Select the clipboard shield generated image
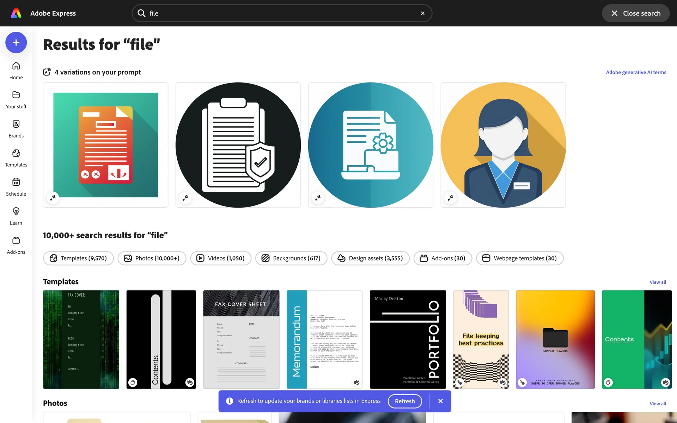Viewport: 677px width, 423px height. (238, 145)
